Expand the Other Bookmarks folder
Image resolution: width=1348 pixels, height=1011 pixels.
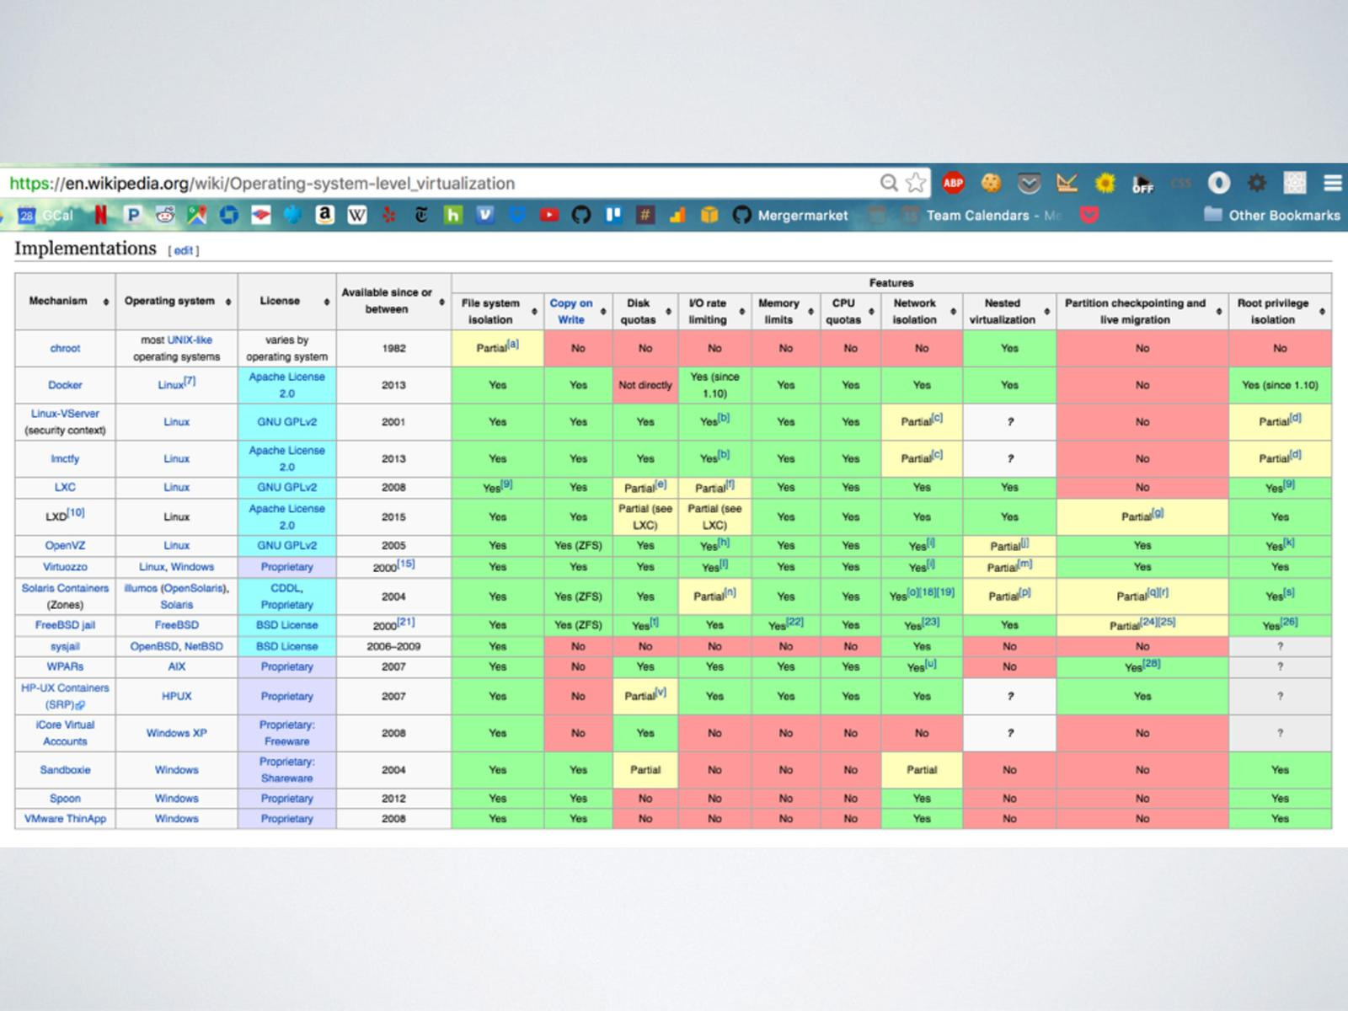coord(1272,215)
